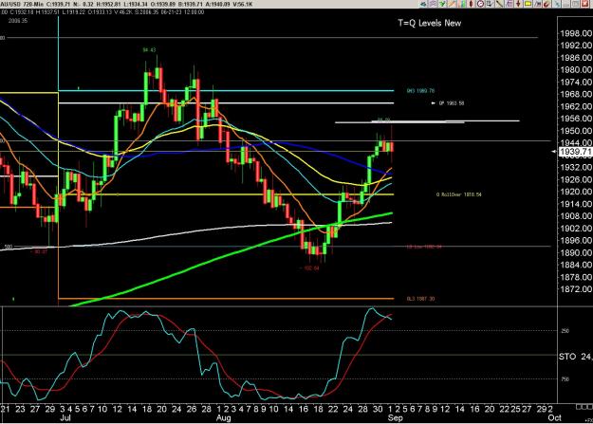Click the Q Rollover 1918.54 level label
Image resolution: width=593 pixels, height=424 pixels.
[x=458, y=194]
